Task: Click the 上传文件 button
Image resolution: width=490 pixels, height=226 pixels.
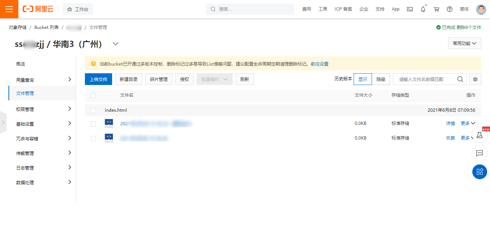Action: coord(99,79)
